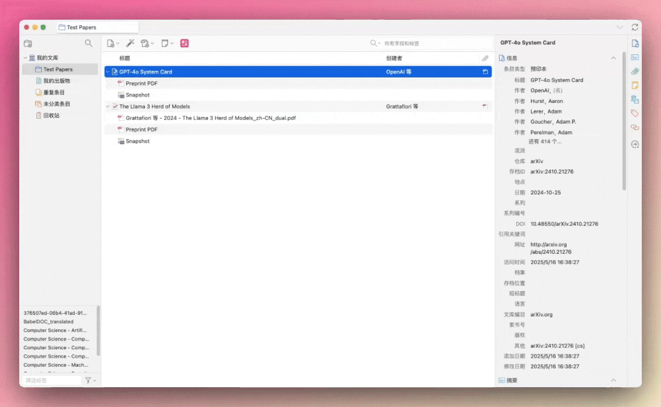Collapse the 信息 section chevron
This screenshot has width=661, height=407.
click(x=613, y=58)
